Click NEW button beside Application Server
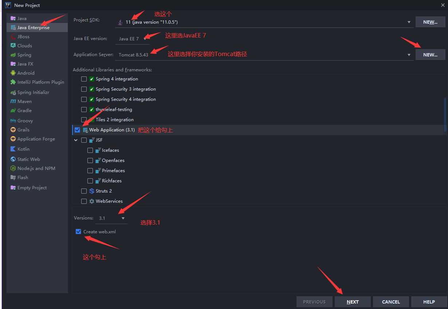 (430, 55)
